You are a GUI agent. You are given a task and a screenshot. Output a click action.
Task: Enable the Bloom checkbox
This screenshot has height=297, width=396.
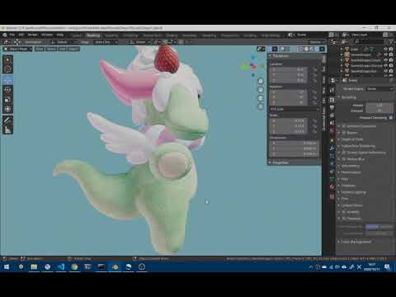pyautogui.click(x=343, y=133)
